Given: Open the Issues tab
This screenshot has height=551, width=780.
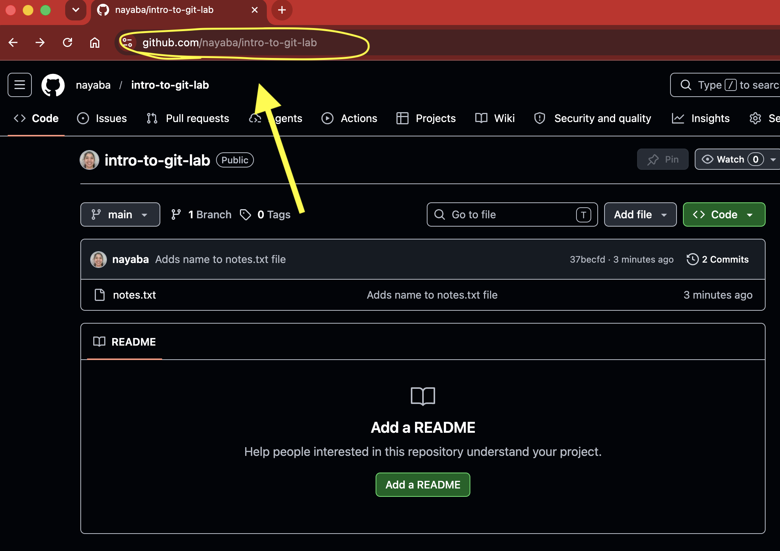Looking at the screenshot, I should point(102,118).
